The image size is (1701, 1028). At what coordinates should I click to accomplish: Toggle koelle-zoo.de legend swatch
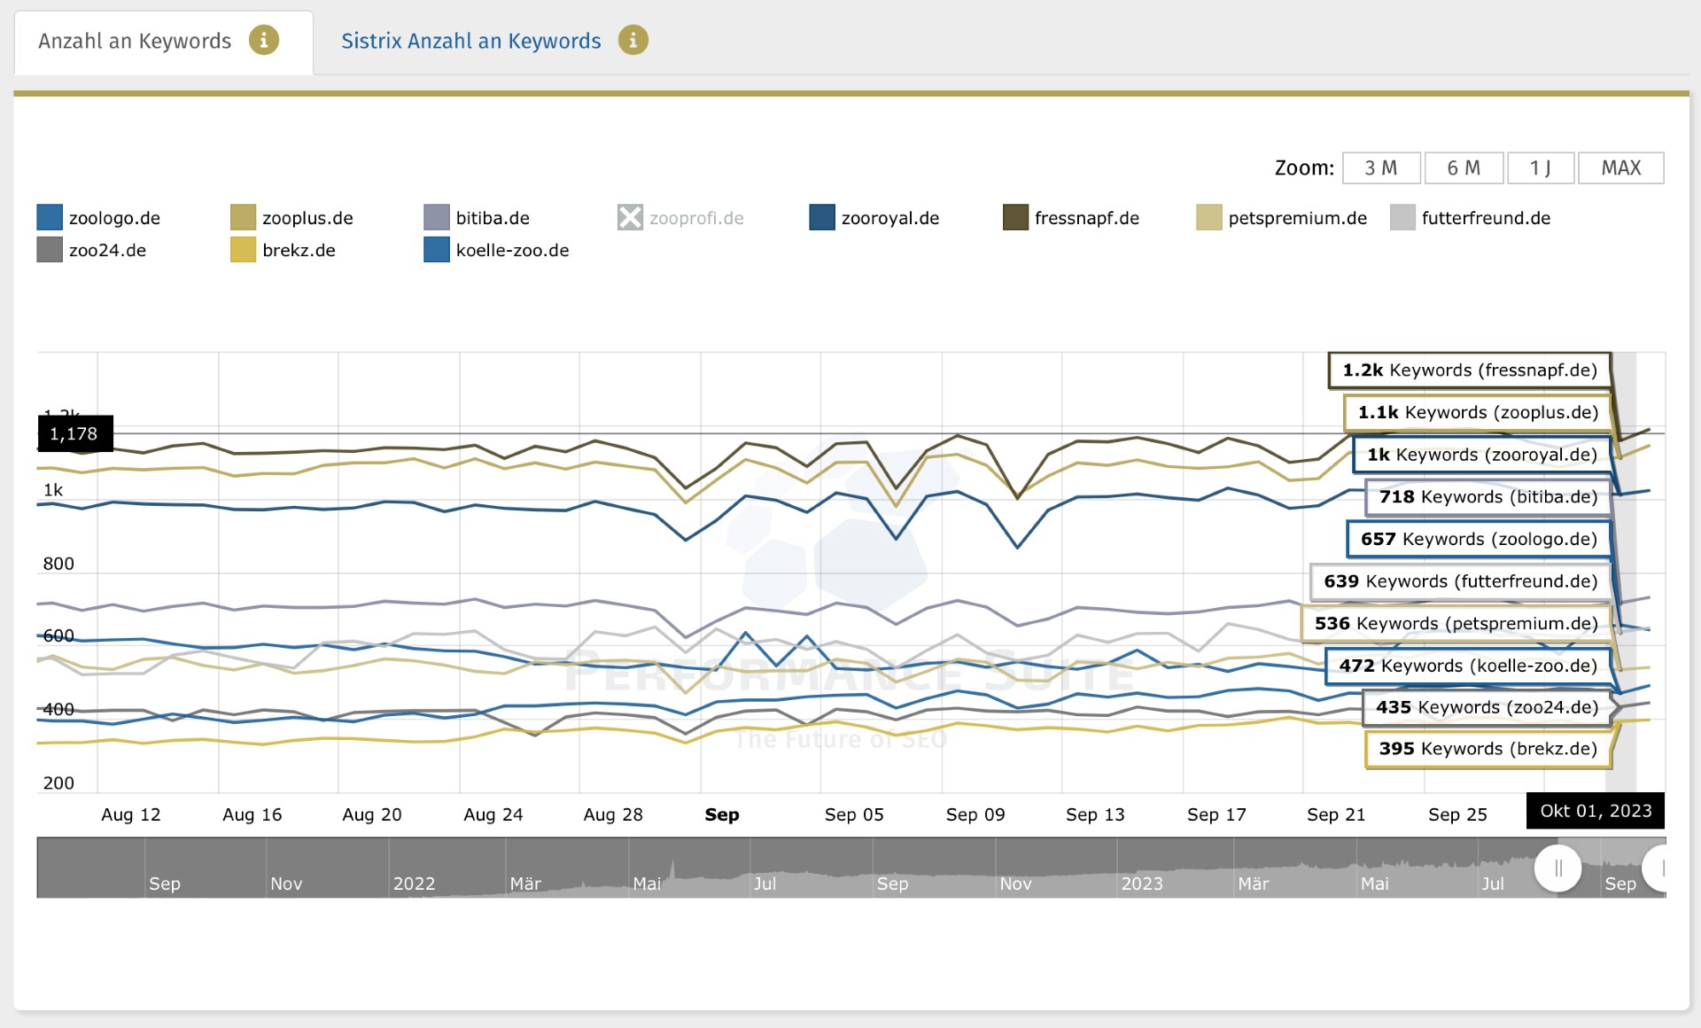pyautogui.click(x=437, y=249)
